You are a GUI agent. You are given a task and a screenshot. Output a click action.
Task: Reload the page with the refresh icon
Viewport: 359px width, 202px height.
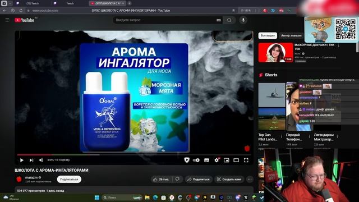coord(21,11)
